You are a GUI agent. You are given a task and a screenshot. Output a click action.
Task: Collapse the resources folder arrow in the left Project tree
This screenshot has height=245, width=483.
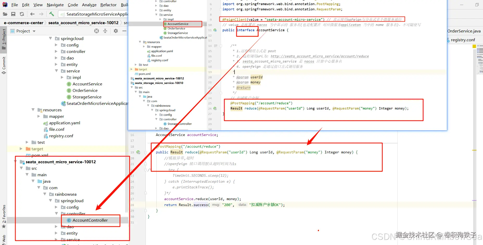(x=33, y=110)
